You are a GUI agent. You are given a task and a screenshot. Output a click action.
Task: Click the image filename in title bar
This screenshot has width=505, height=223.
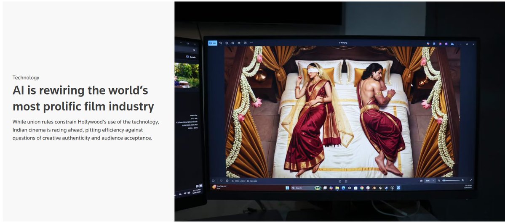coord(343,42)
